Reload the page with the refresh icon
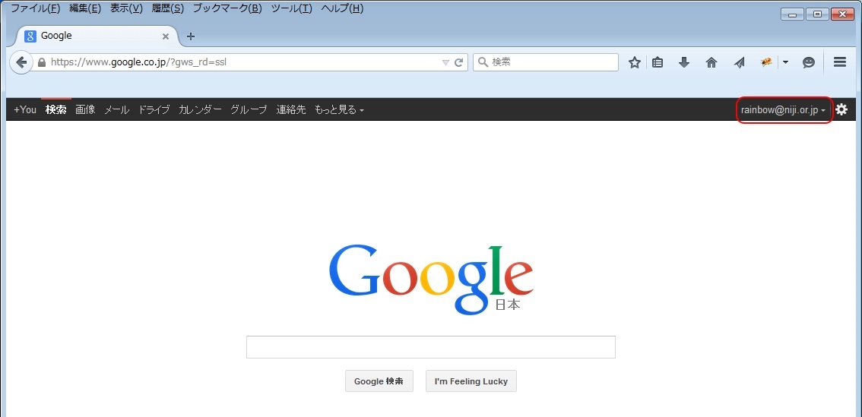 (x=458, y=62)
